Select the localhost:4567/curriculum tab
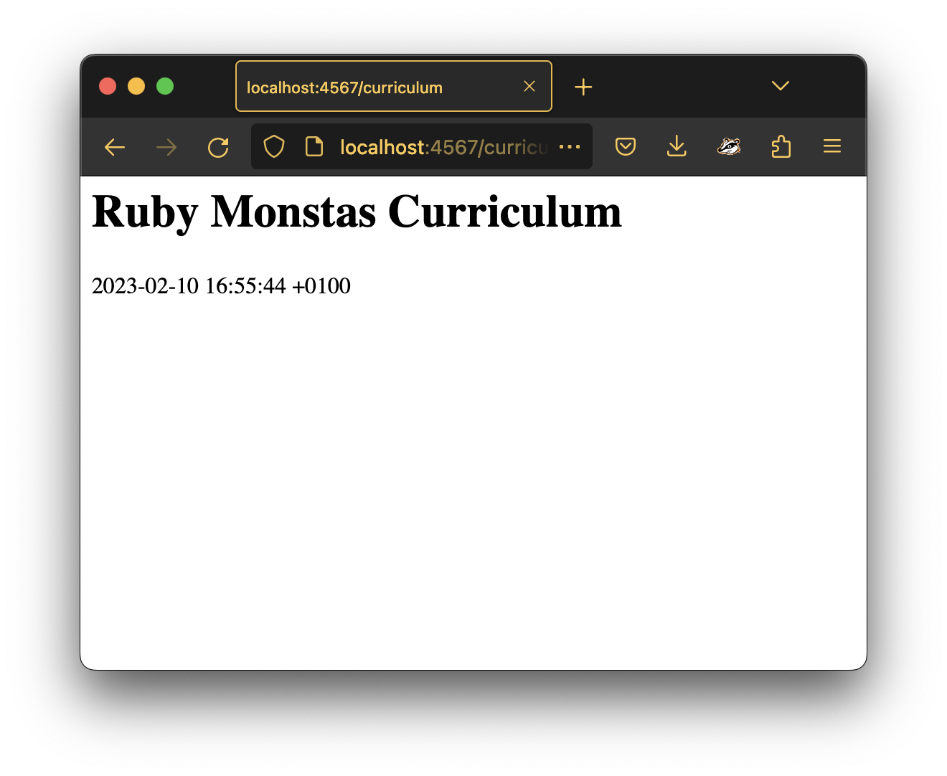Screen dimensions: 947x776 pos(373,86)
